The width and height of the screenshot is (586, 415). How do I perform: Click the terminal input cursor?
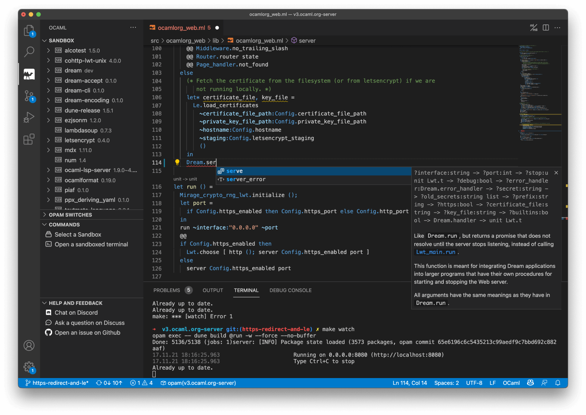(x=154, y=374)
